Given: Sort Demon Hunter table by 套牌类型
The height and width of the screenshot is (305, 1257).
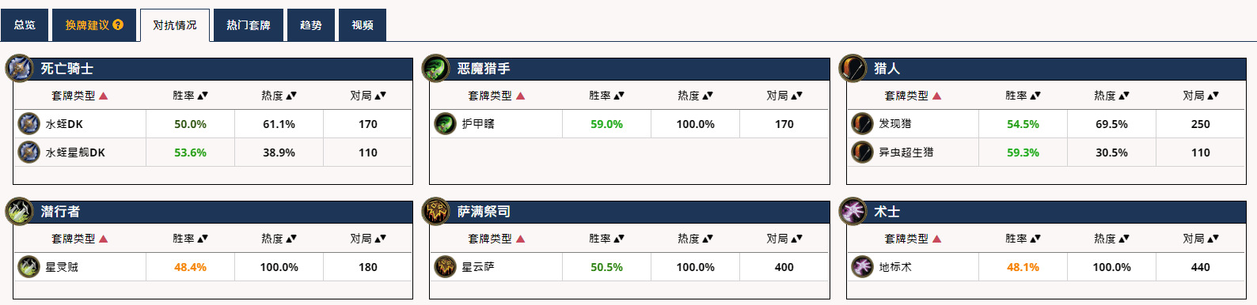Looking at the screenshot, I should 496,96.
